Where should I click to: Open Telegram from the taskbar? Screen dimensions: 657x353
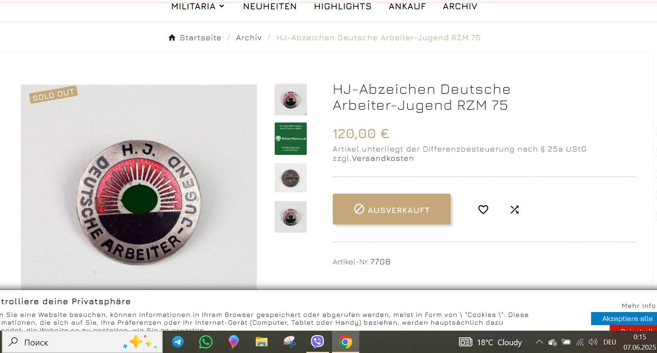(x=178, y=342)
